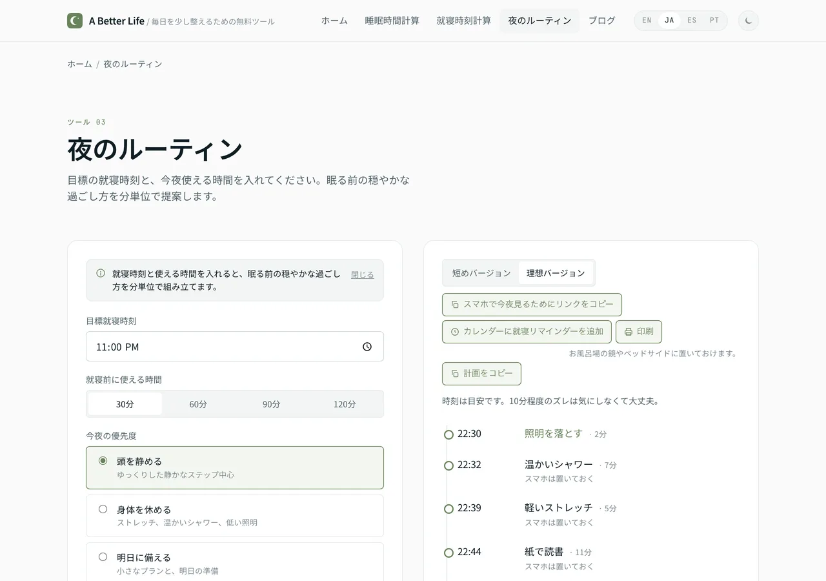The height and width of the screenshot is (581, 826).
Task: Click the info icon in the hint banner
Action: pyautogui.click(x=101, y=273)
